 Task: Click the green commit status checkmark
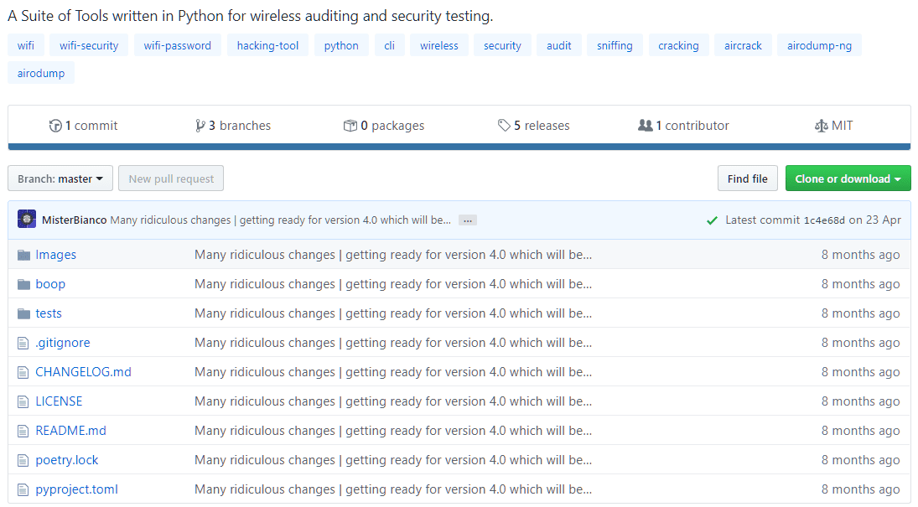712,220
